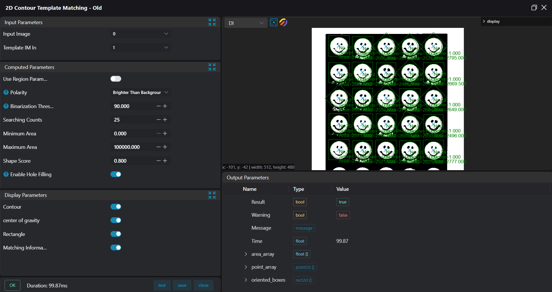The height and width of the screenshot is (292, 552).
Task: Collapse the Input Parameters section
Action: (212, 22)
